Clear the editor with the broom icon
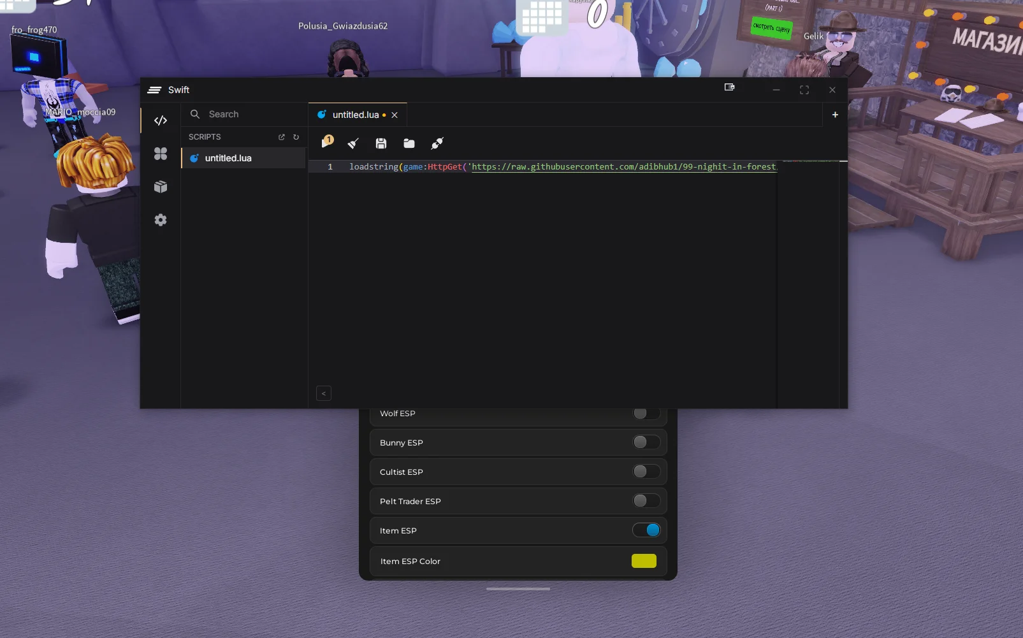The height and width of the screenshot is (638, 1023). tap(353, 143)
